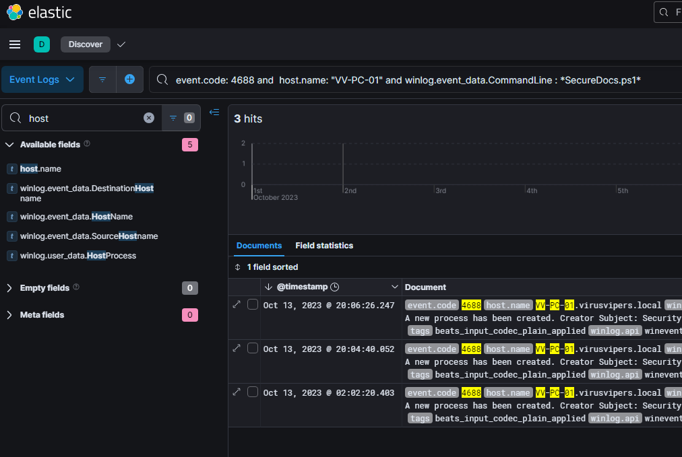Open the hamburger navigation menu
Screen dimensions: 682x457
[15, 44]
